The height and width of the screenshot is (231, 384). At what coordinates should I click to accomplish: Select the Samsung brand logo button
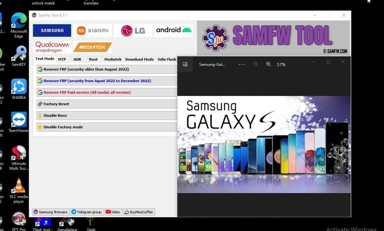tap(52, 30)
